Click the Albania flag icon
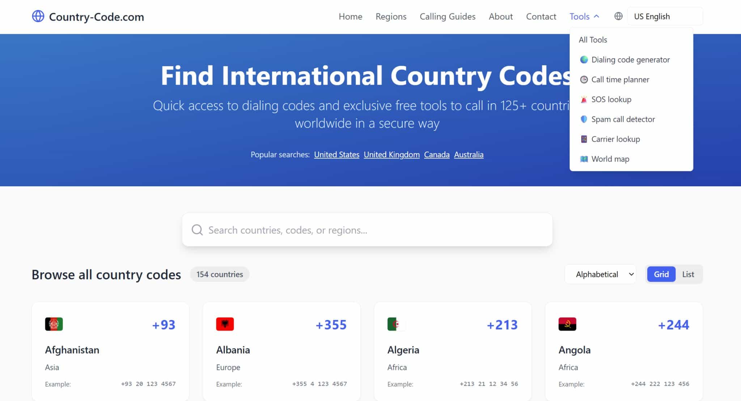Image resolution: width=741 pixels, height=401 pixels. 225,324
